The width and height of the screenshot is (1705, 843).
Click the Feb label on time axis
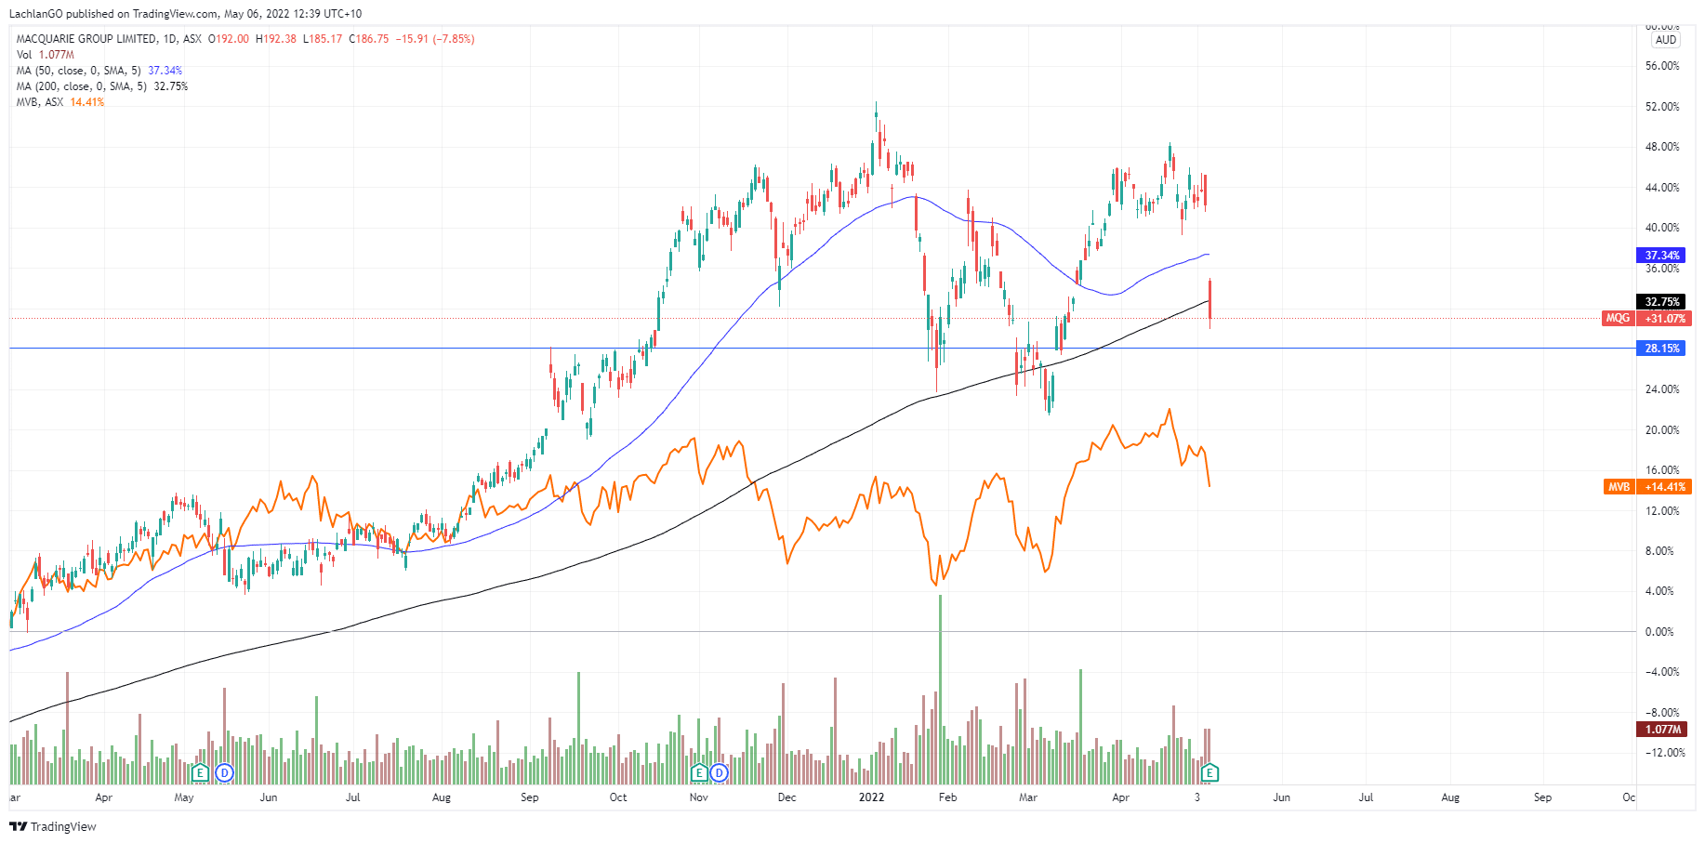tap(947, 797)
